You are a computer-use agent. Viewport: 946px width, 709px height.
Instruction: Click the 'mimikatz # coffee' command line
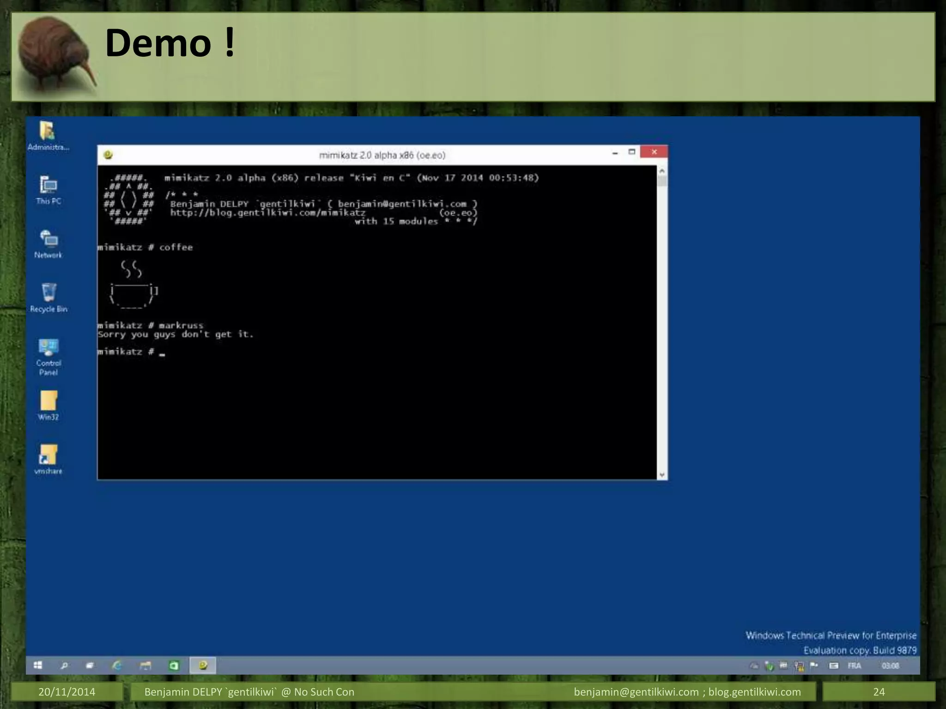(x=145, y=247)
